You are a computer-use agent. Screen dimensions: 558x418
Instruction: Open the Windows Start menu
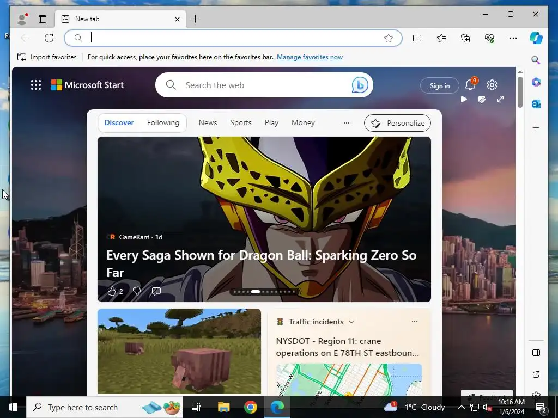coord(13,407)
